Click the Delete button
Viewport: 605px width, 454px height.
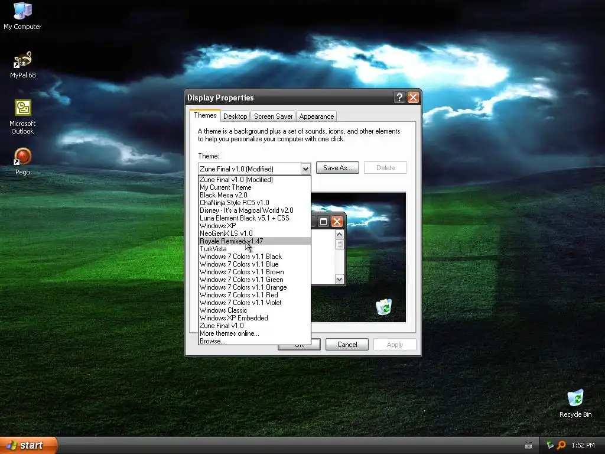(x=385, y=167)
